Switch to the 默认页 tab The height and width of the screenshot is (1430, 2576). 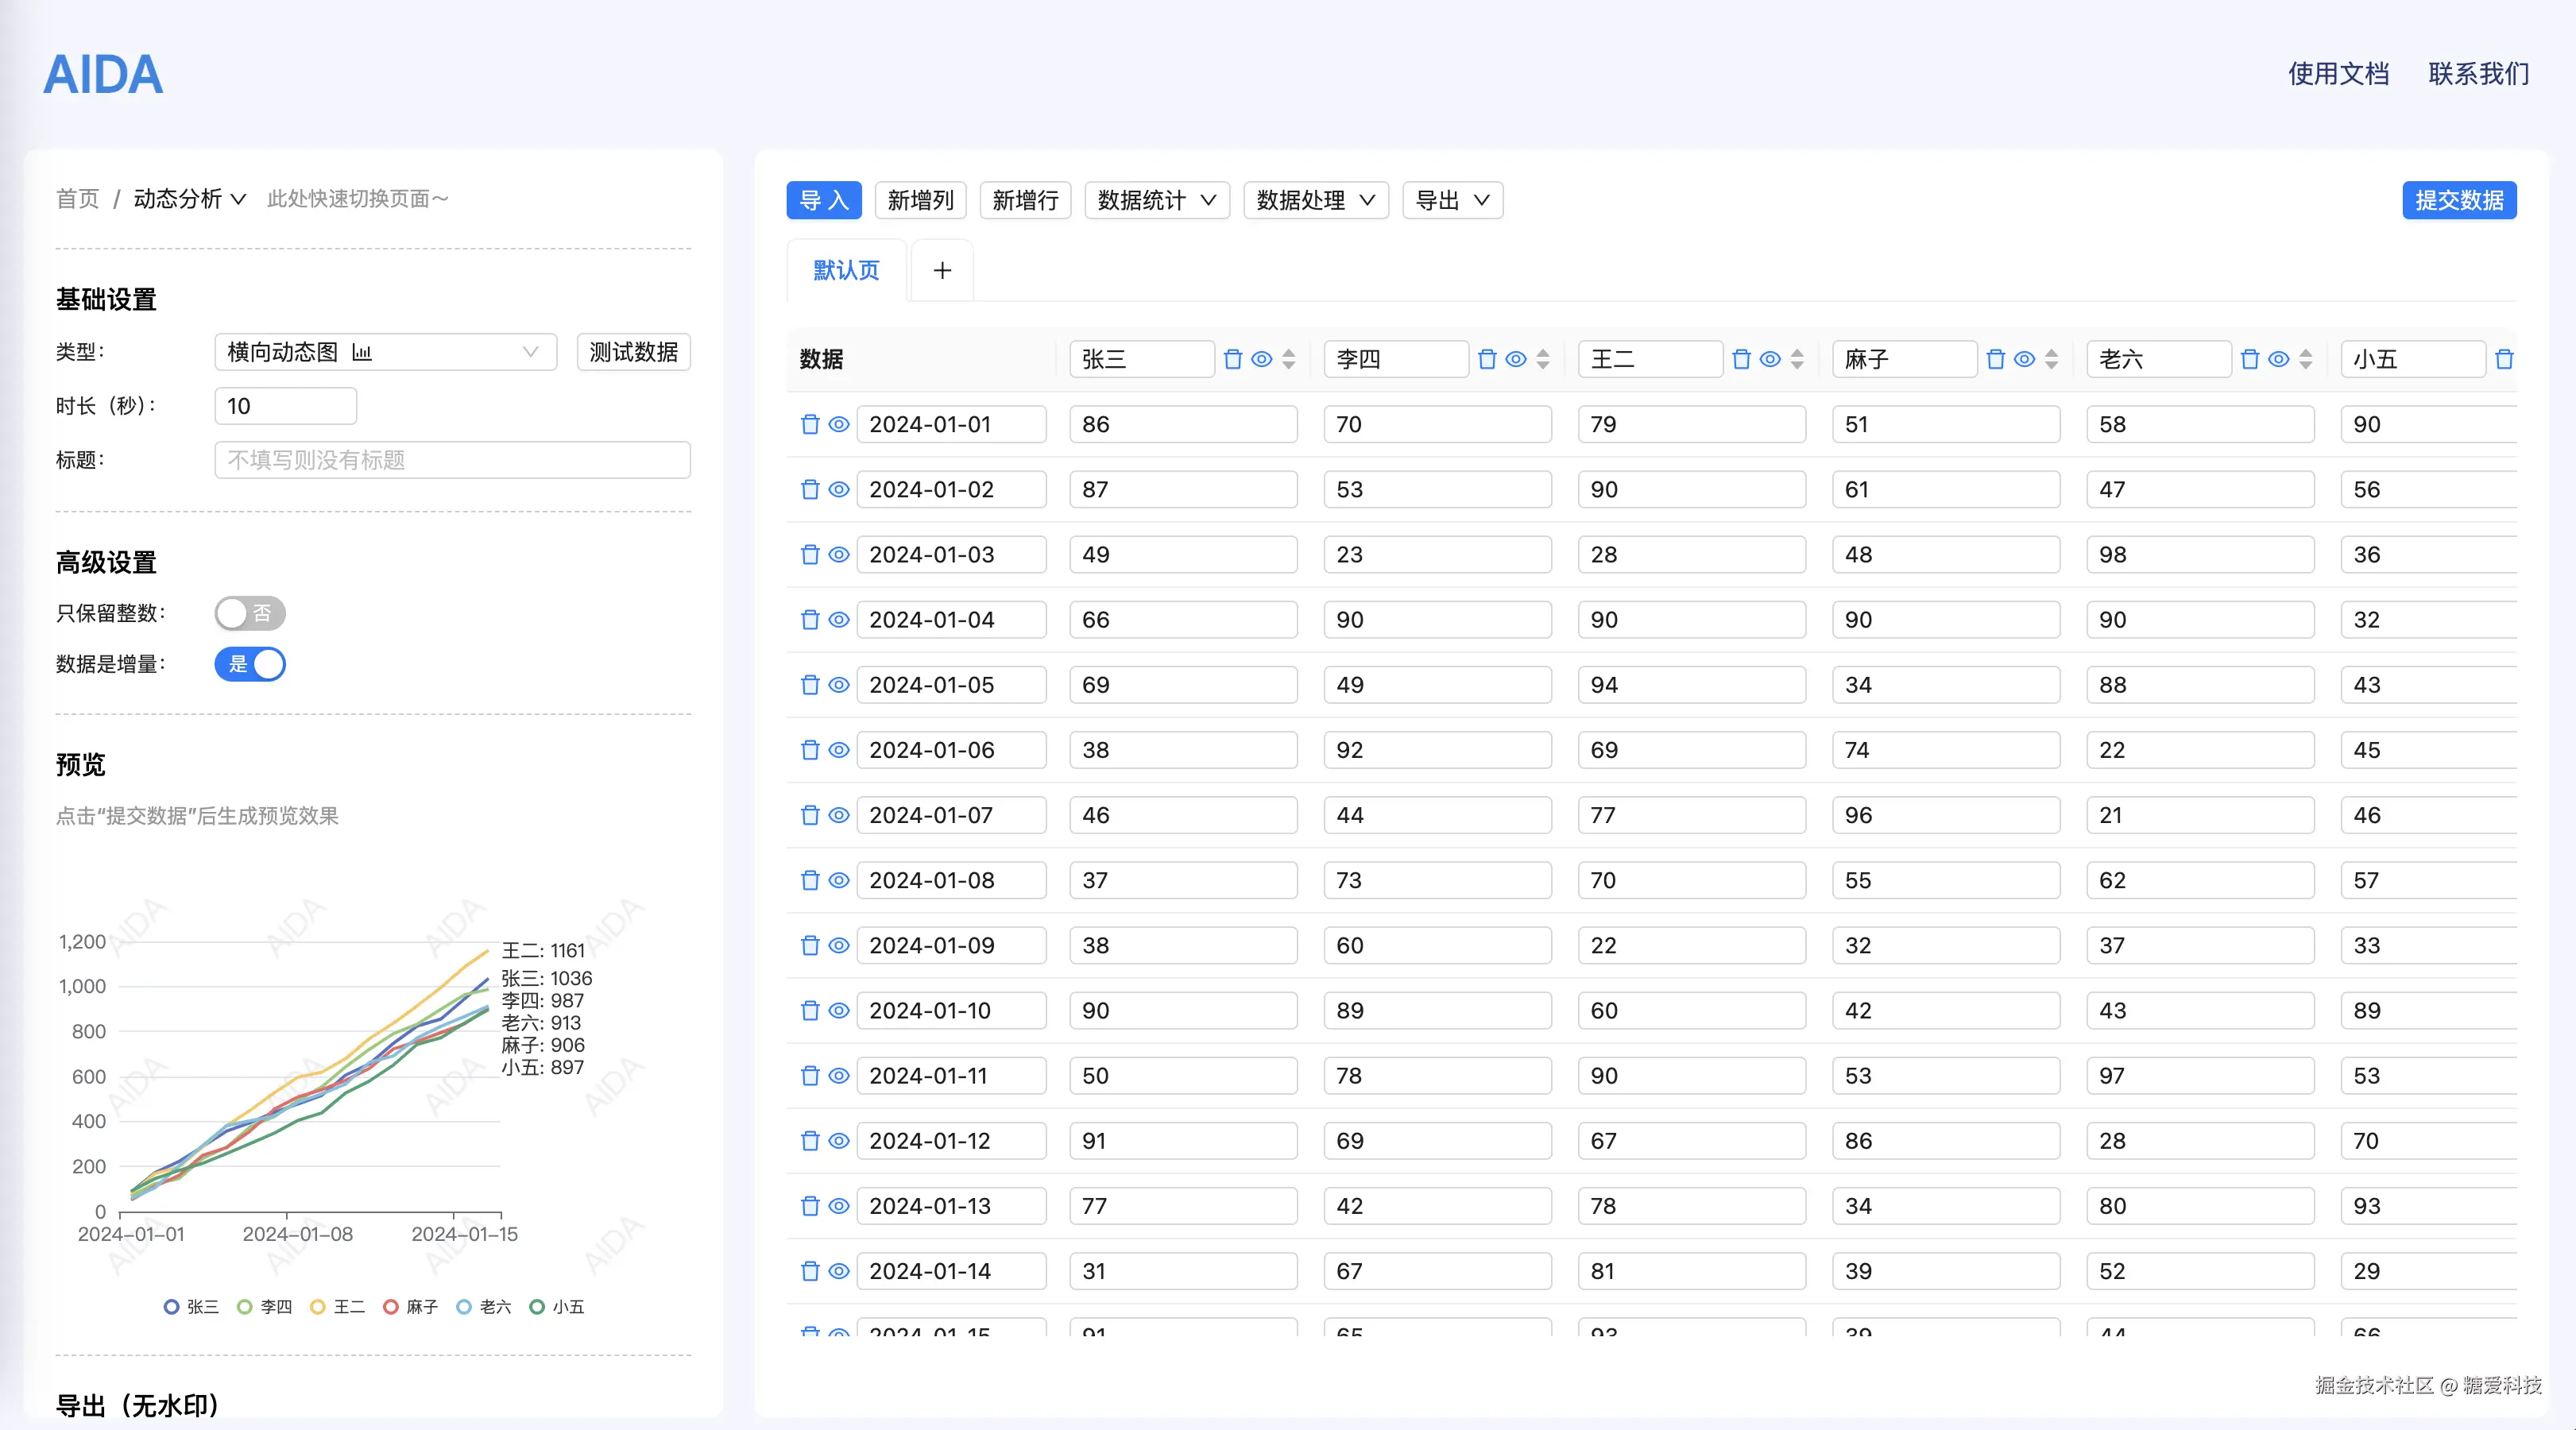coord(846,270)
